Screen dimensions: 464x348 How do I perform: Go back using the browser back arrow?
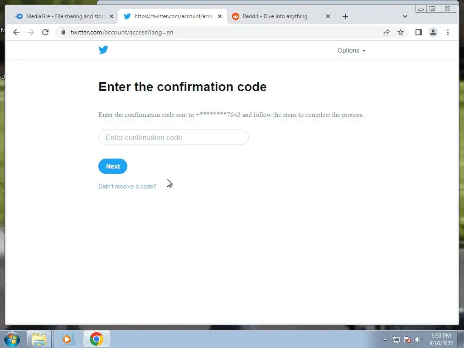(16, 32)
